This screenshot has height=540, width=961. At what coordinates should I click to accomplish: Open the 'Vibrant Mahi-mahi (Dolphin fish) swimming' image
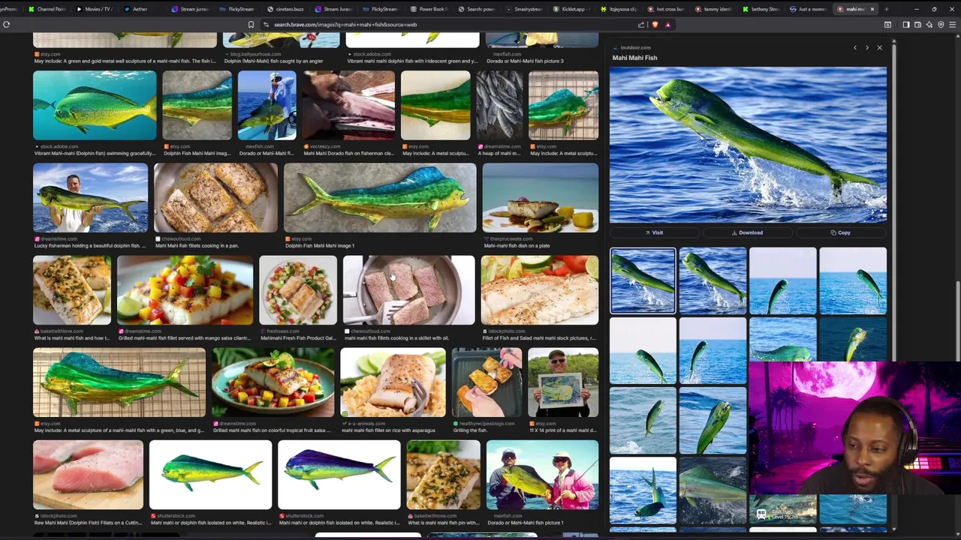click(x=95, y=106)
